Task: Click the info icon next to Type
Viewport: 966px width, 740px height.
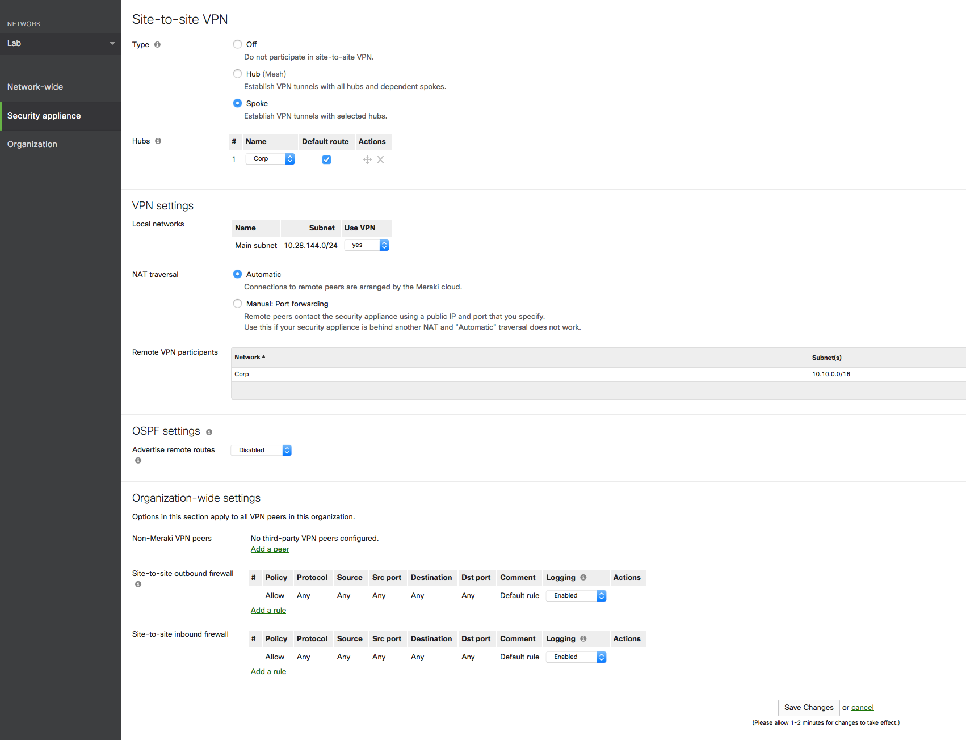Action: (157, 45)
